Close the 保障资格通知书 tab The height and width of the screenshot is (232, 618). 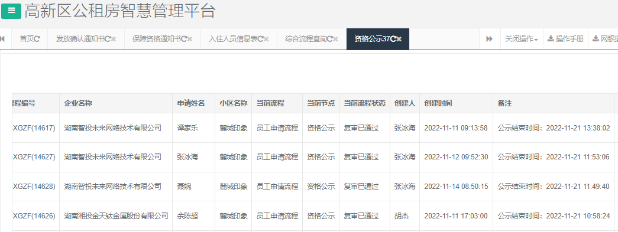190,39
